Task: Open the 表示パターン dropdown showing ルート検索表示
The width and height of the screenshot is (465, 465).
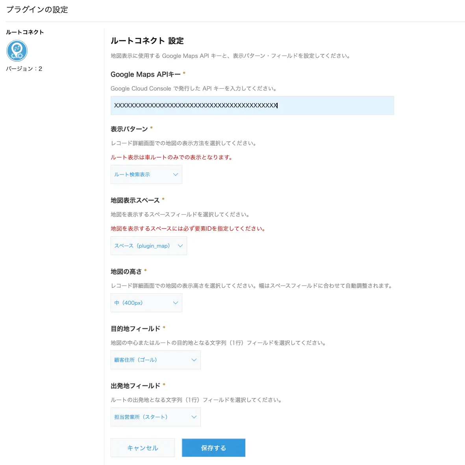Action: [146, 174]
